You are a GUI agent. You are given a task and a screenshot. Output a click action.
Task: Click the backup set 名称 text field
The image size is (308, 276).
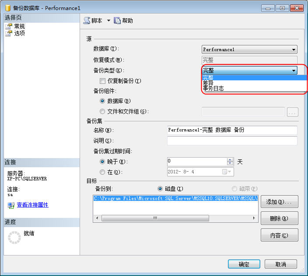pos(232,130)
